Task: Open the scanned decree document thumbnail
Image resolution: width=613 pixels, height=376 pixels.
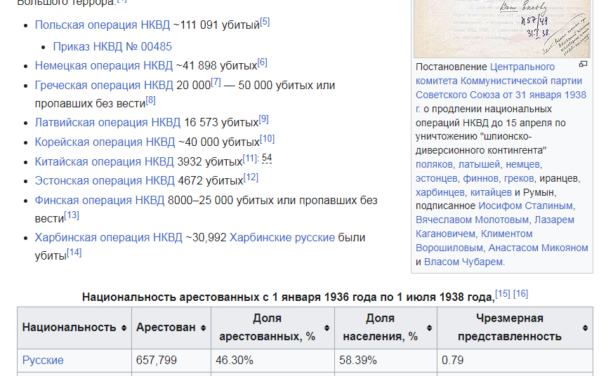Action: click(x=501, y=29)
